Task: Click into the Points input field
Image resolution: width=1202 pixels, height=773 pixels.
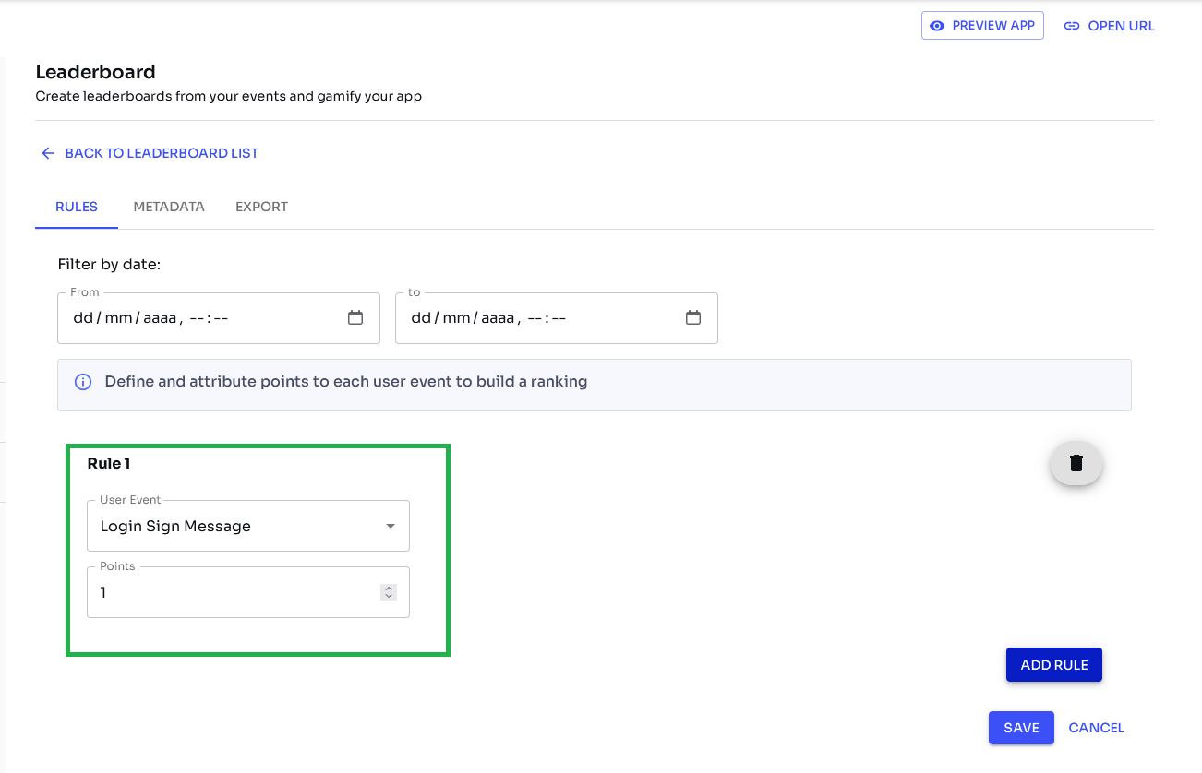Action: (231, 592)
